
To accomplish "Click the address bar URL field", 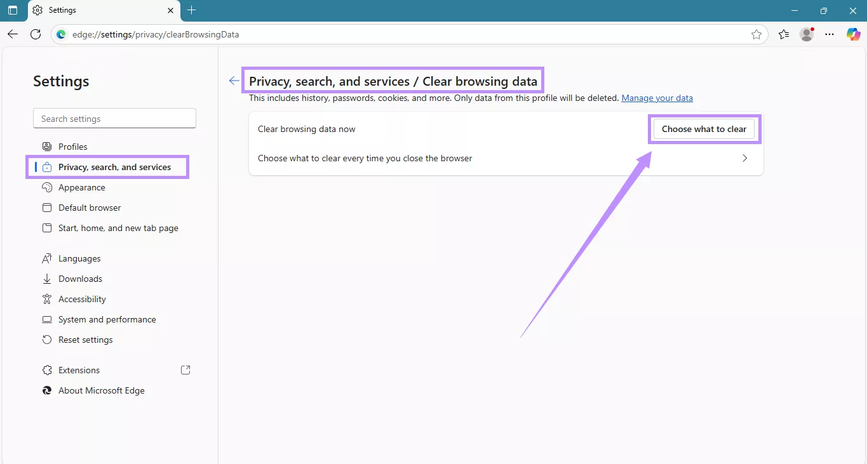I will point(409,34).
